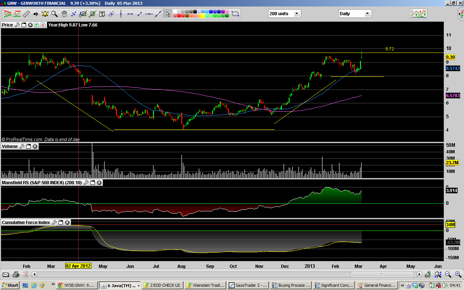The image size is (464, 290).
Task: Open Price panel wrench settings
Action: pos(17,25)
